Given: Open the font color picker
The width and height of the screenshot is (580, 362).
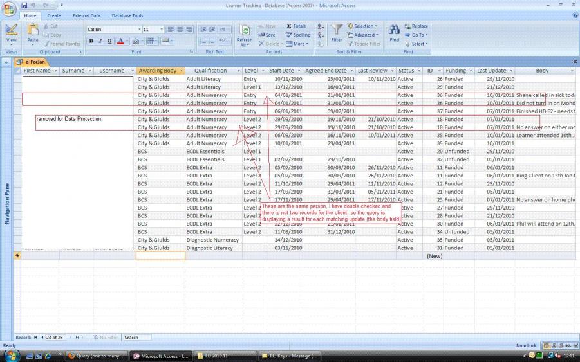Looking at the screenshot, I should (124, 41).
